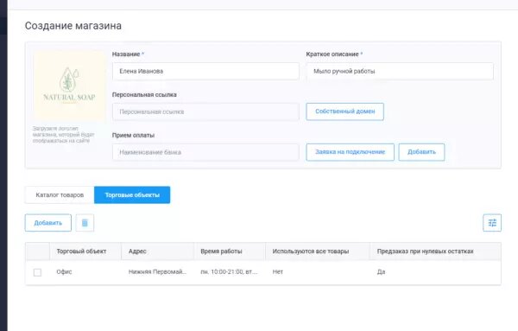Click Добавить button above the table

click(48, 223)
